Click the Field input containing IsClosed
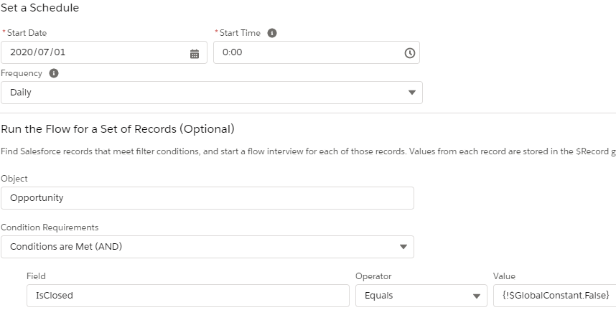The image size is (616, 310). [187, 296]
